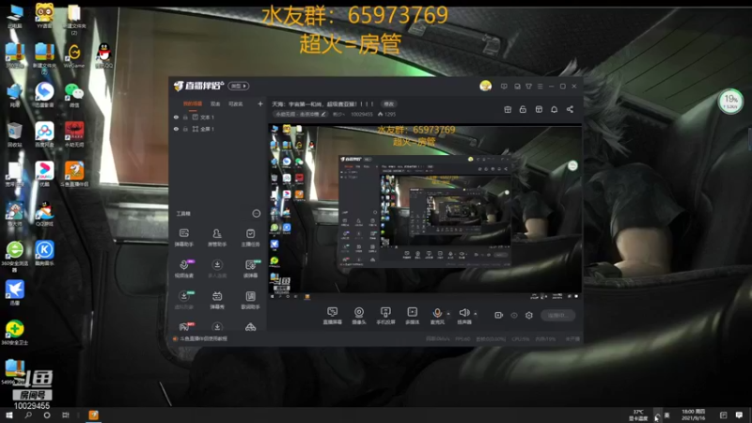Viewport: 752px width, 423px height.
Task: Toggle the preview eye icon beside the gear
Action: point(514,315)
